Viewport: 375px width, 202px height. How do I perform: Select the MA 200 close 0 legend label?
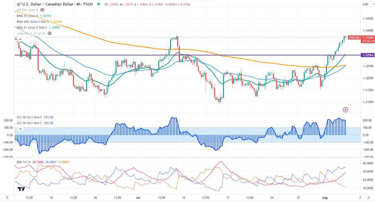(x=27, y=10)
